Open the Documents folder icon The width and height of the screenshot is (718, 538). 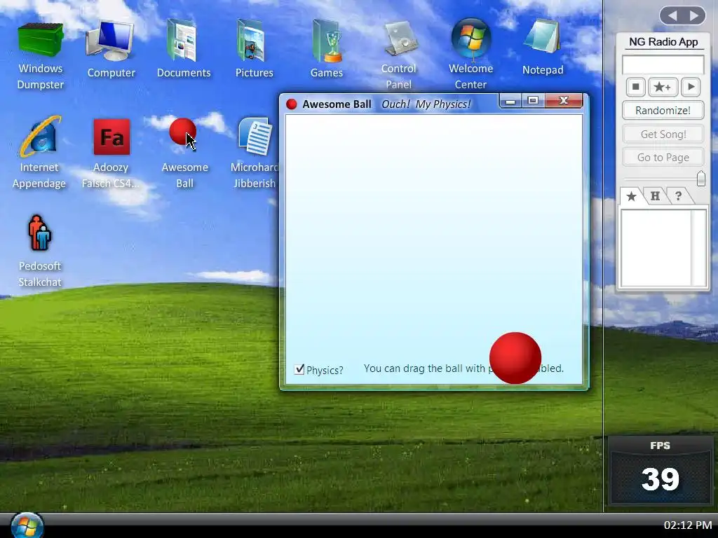tap(183, 40)
